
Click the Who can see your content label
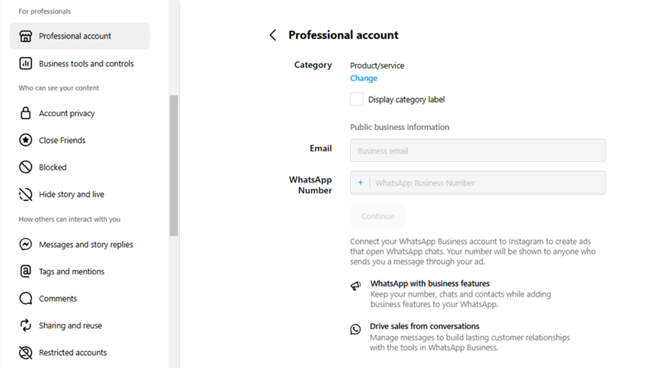[59, 87]
